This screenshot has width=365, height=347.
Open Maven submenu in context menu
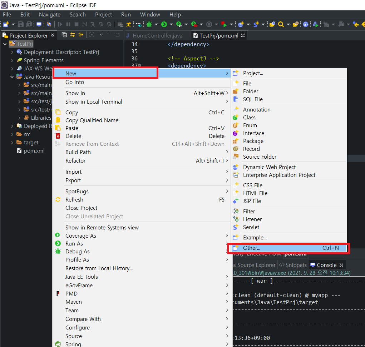click(x=142, y=302)
